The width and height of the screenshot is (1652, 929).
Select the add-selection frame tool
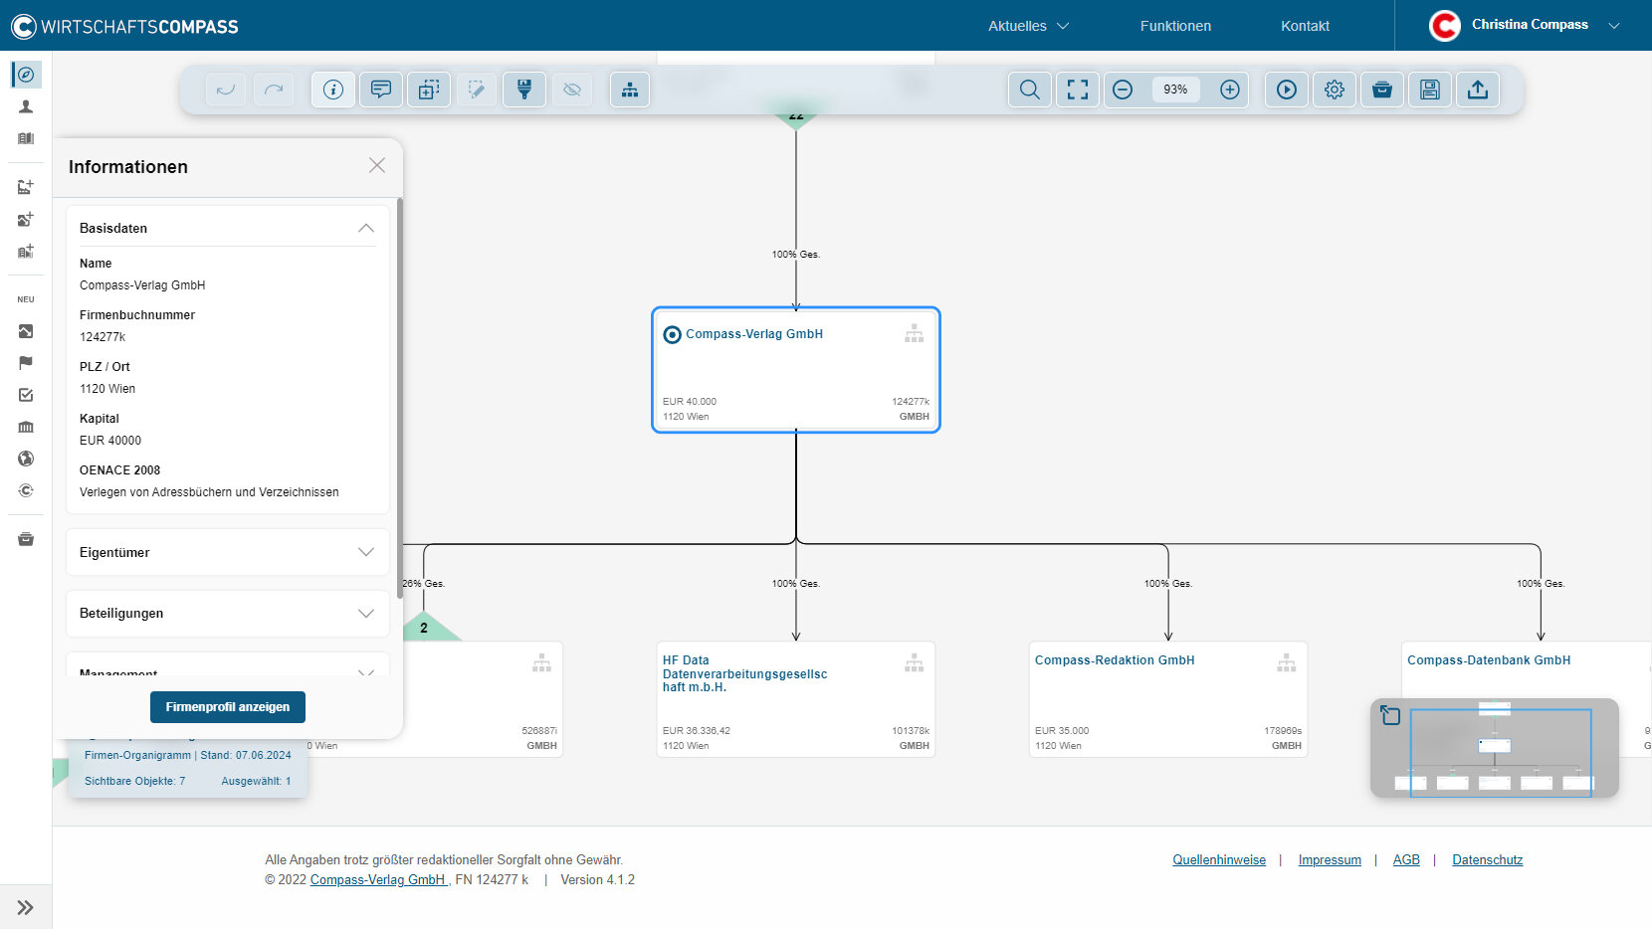(x=429, y=90)
